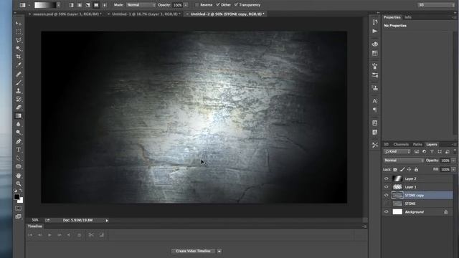This screenshot has height=258, width=459.
Task: Select the Path Selection tool
Action: coord(19,158)
